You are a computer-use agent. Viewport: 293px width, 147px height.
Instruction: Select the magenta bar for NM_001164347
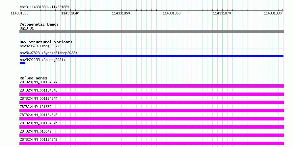point(151,86)
